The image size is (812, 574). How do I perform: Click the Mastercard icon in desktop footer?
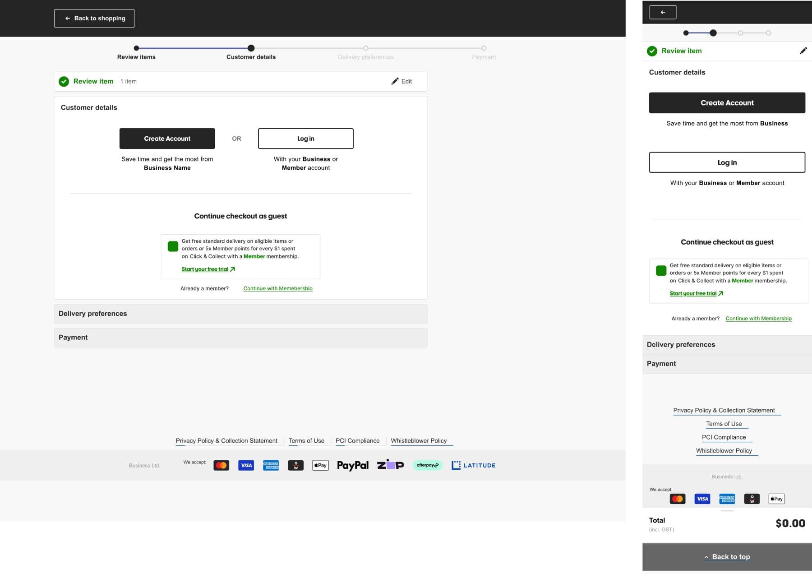tap(221, 465)
